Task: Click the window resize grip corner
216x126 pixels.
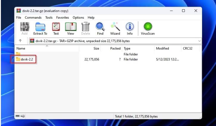Action: [201, 117]
